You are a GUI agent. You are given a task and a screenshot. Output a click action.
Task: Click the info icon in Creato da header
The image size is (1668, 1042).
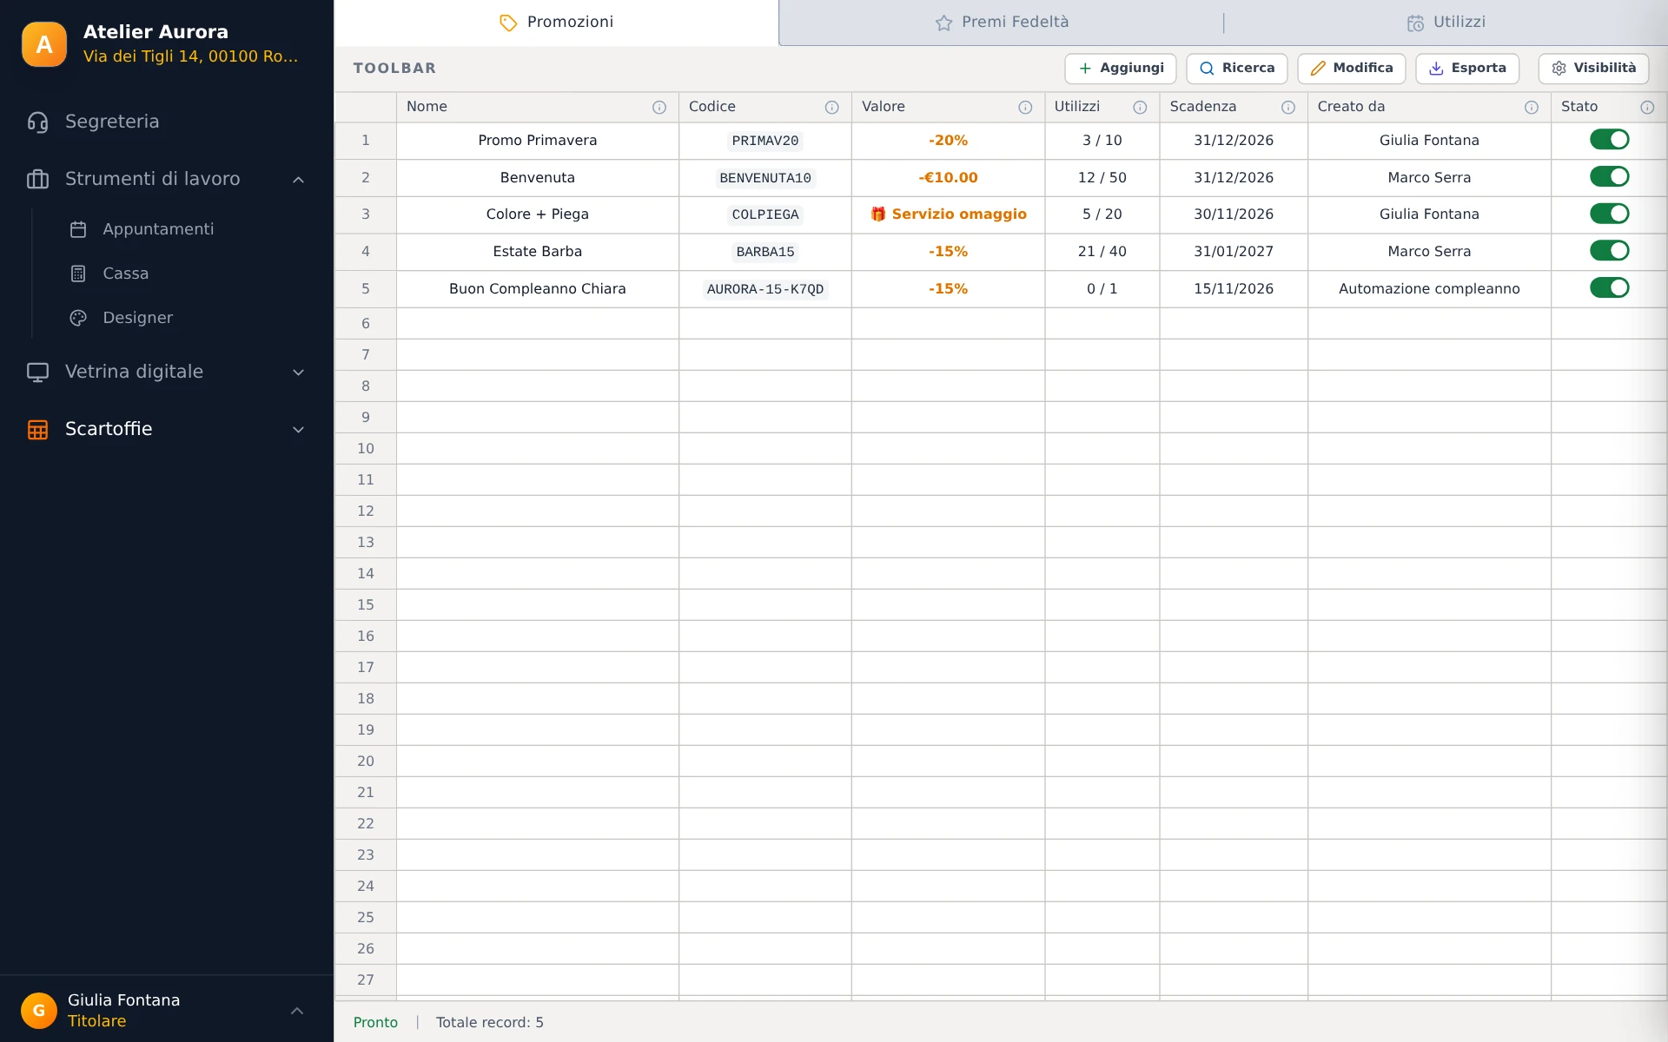(1532, 107)
